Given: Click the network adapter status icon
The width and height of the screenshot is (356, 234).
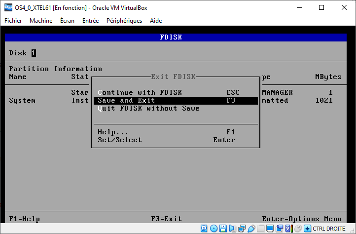Looking at the screenshot, I should click(x=242, y=229).
